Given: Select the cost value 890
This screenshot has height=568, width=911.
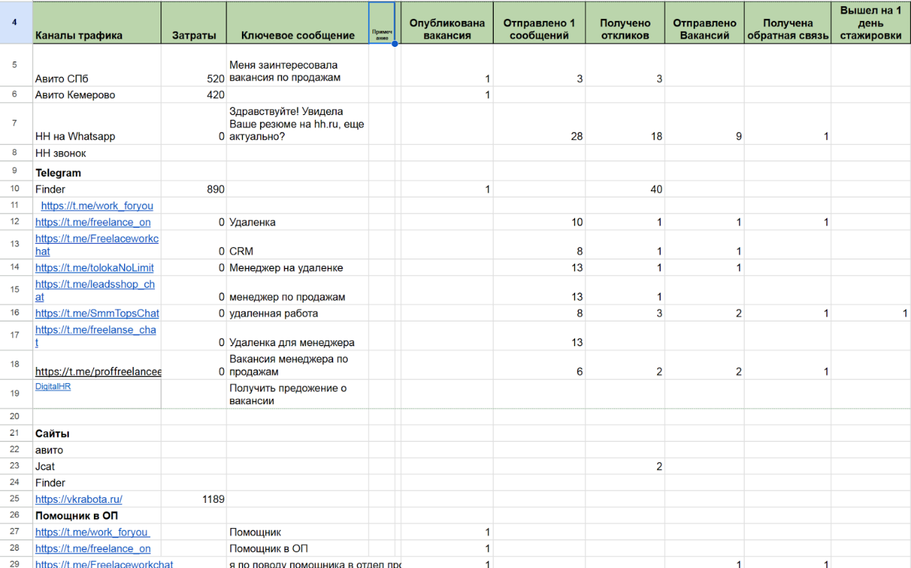Looking at the screenshot, I should [194, 189].
